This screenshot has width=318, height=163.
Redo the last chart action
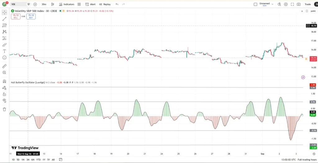point(123,4)
